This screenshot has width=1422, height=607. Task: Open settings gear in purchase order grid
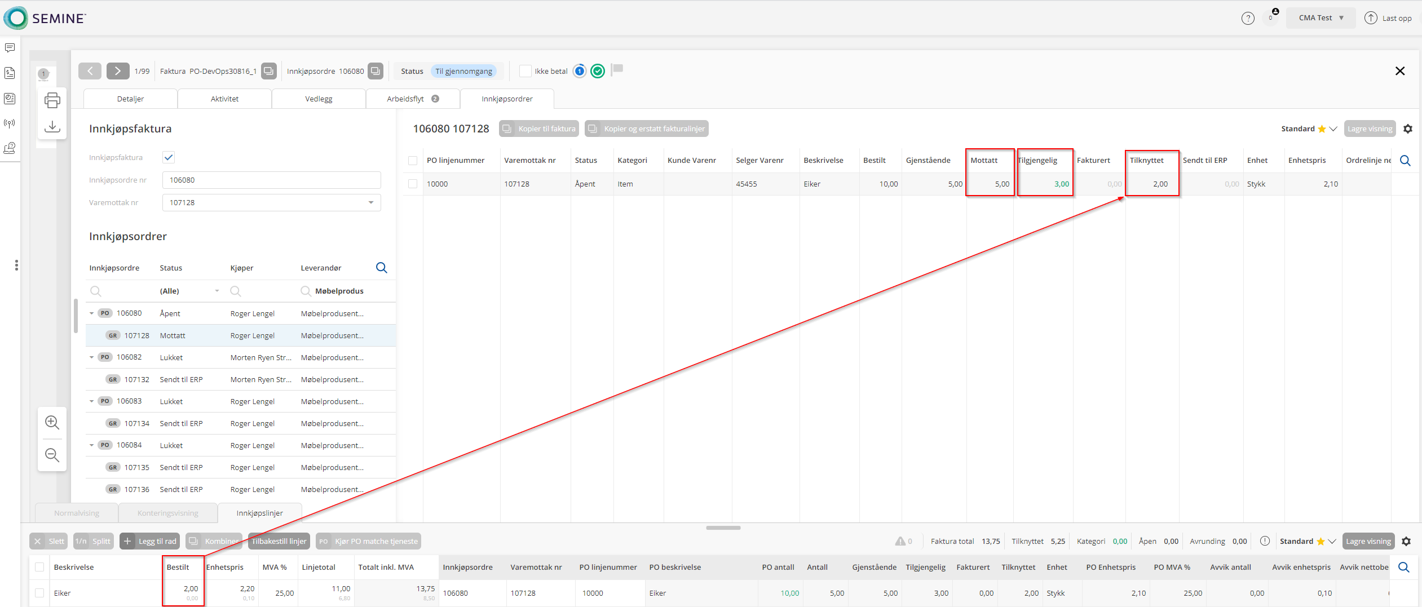tap(1407, 129)
